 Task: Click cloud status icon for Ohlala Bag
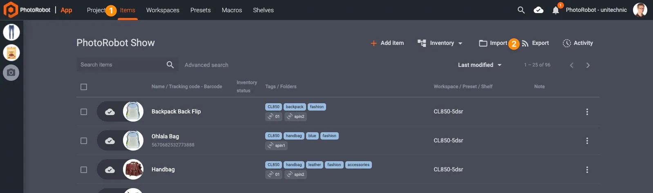pos(110,141)
